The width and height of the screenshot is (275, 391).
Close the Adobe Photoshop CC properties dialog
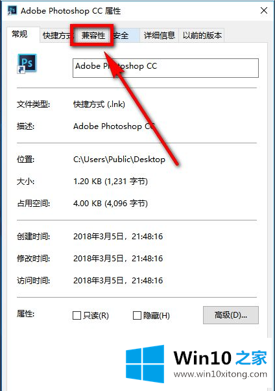(x=264, y=10)
